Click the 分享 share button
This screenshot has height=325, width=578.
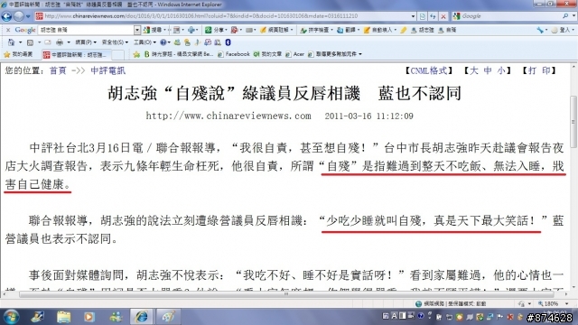pyautogui.click(x=215, y=30)
